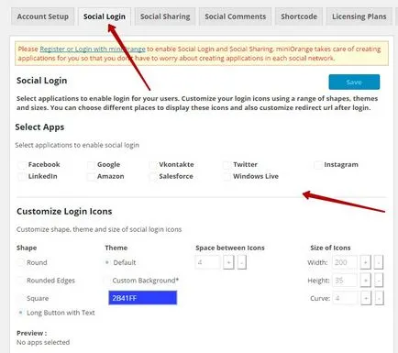Choose the Default theme radio button
The width and height of the screenshot is (398, 353).
[x=107, y=262]
